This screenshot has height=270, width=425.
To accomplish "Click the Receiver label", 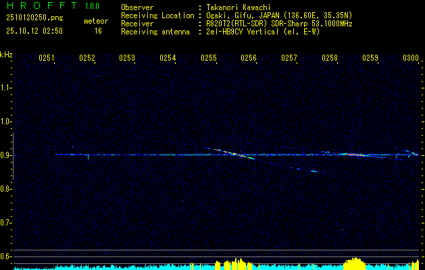I will click(137, 24).
